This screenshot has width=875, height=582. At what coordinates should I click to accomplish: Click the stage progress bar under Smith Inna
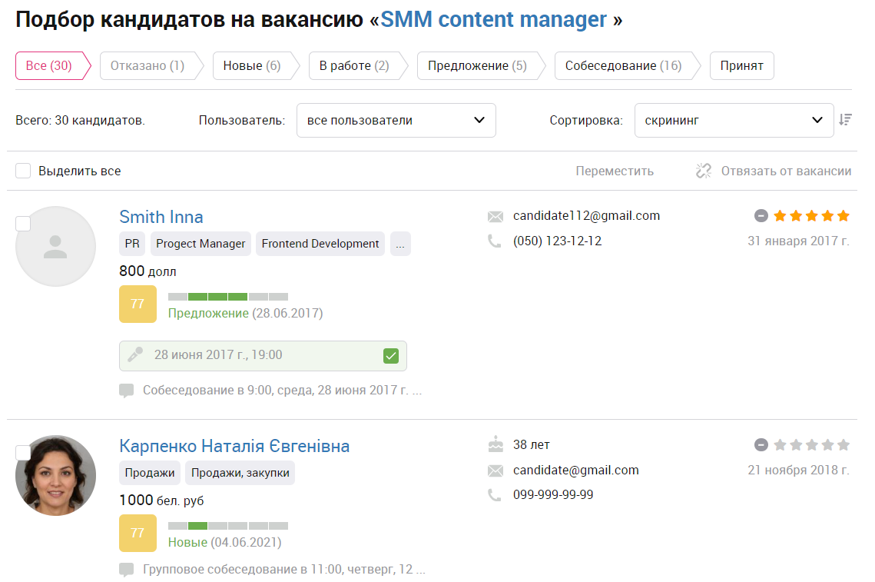(228, 297)
